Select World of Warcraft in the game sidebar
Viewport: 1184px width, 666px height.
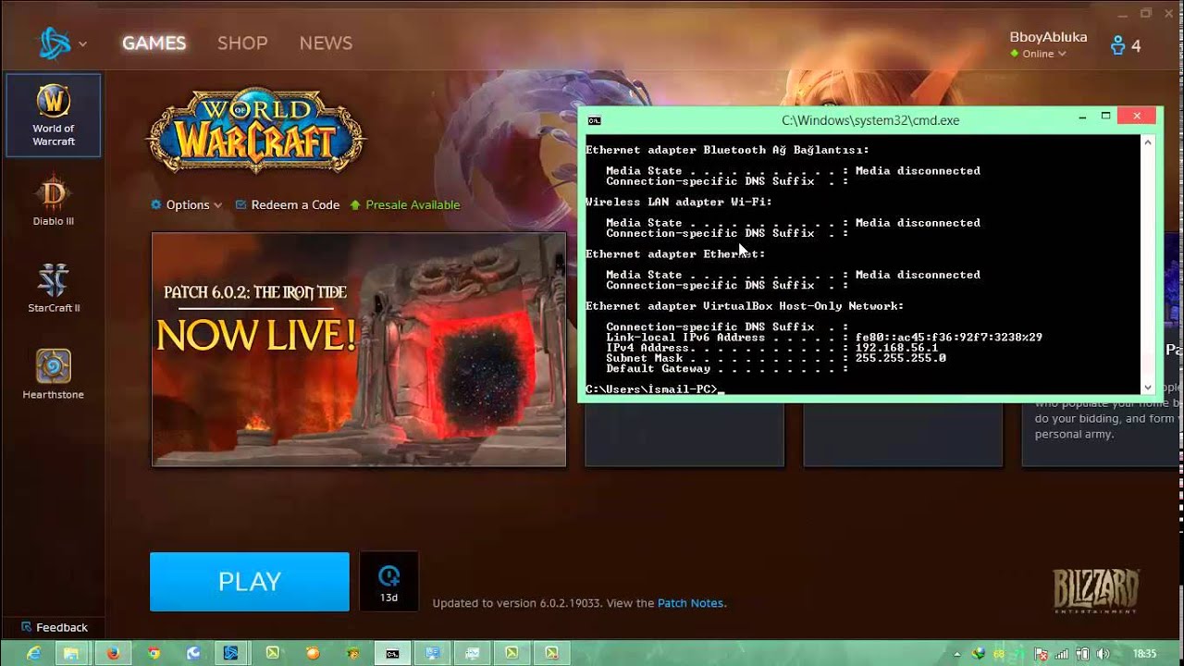point(54,116)
